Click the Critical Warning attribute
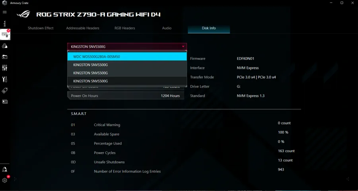Viewport: 358px width, 191px height. [x=107, y=125]
